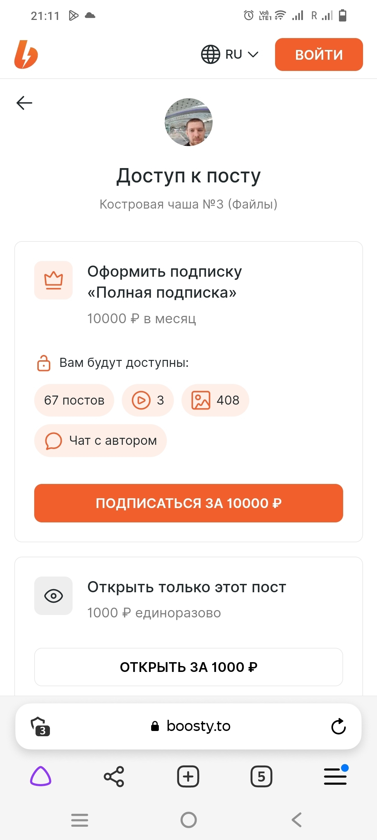The width and height of the screenshot is (377, 840).
Task: Tap the share icon in browser bar
Action: (114, 776)
